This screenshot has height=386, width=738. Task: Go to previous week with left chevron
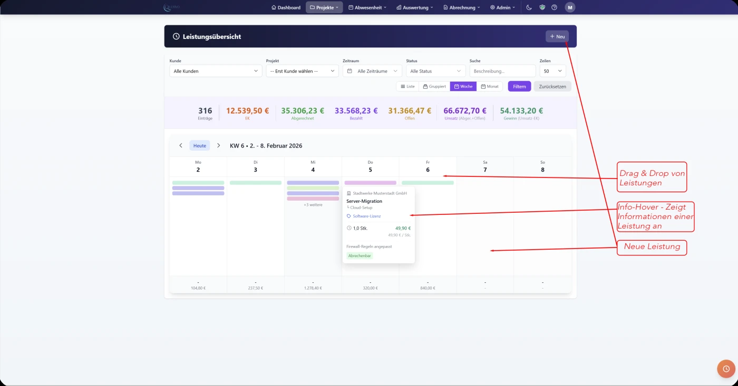[181, 145]
